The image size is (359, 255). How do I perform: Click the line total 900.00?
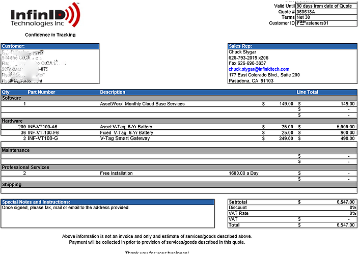pyautogui.click(x=348, y=132)
